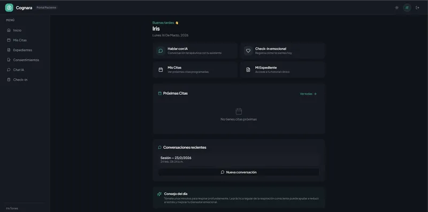Open the Sesión — 23/2/2026 conversation

[x=239, y=160]
